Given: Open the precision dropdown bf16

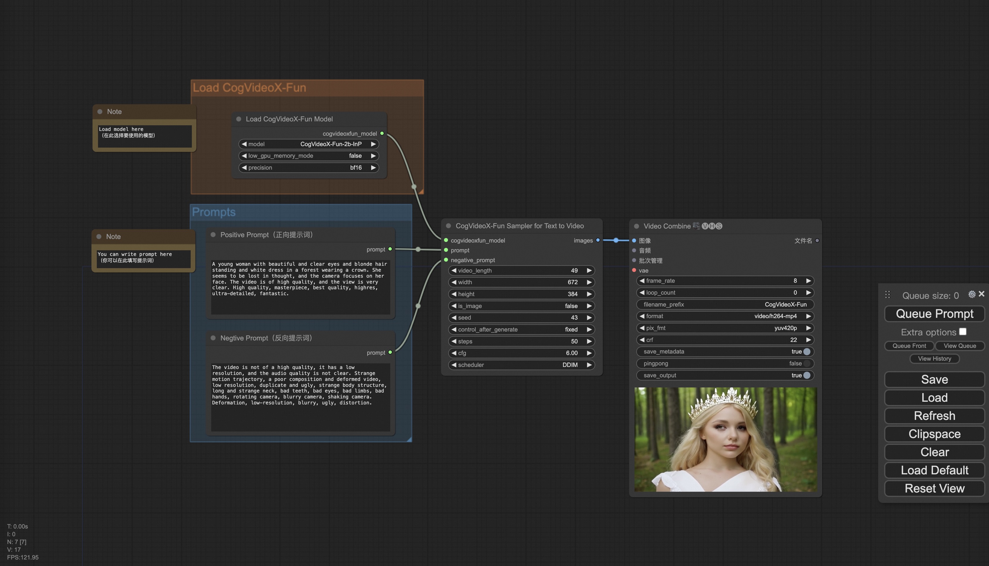Looking at the screenshot, I should (309, 168).
